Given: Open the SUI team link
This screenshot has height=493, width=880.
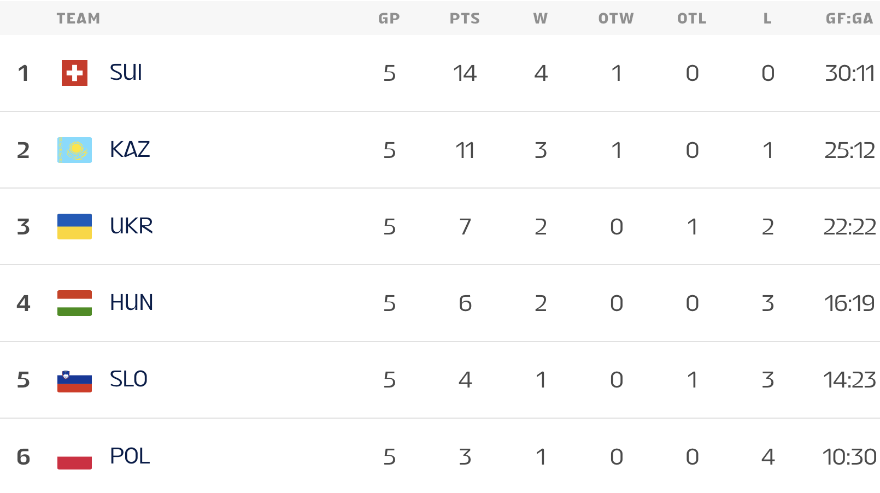Looking at the screenshot, I should [126, 73].
